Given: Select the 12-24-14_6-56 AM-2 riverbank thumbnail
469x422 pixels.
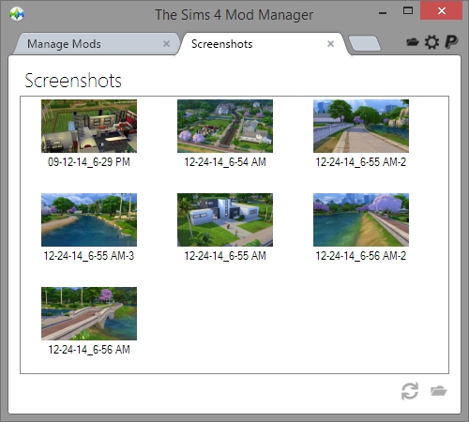Looking at the screenshot, I should tap(361, 219).
